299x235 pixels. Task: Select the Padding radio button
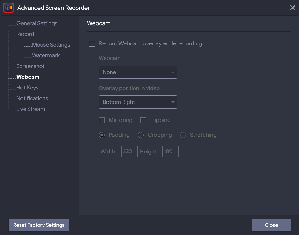click(x=101, y=135)
